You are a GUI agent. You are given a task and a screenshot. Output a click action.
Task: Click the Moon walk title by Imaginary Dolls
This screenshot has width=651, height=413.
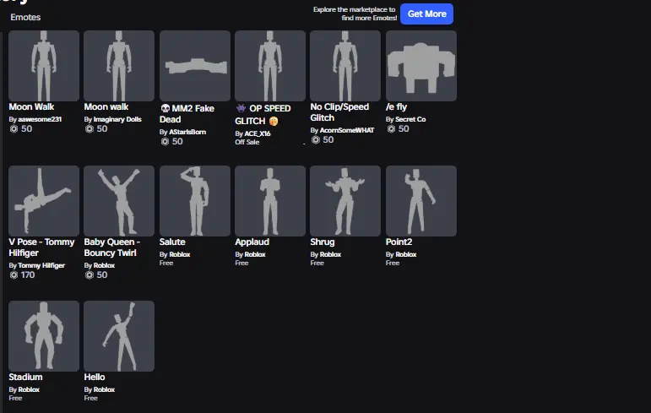tap(106, 106)
